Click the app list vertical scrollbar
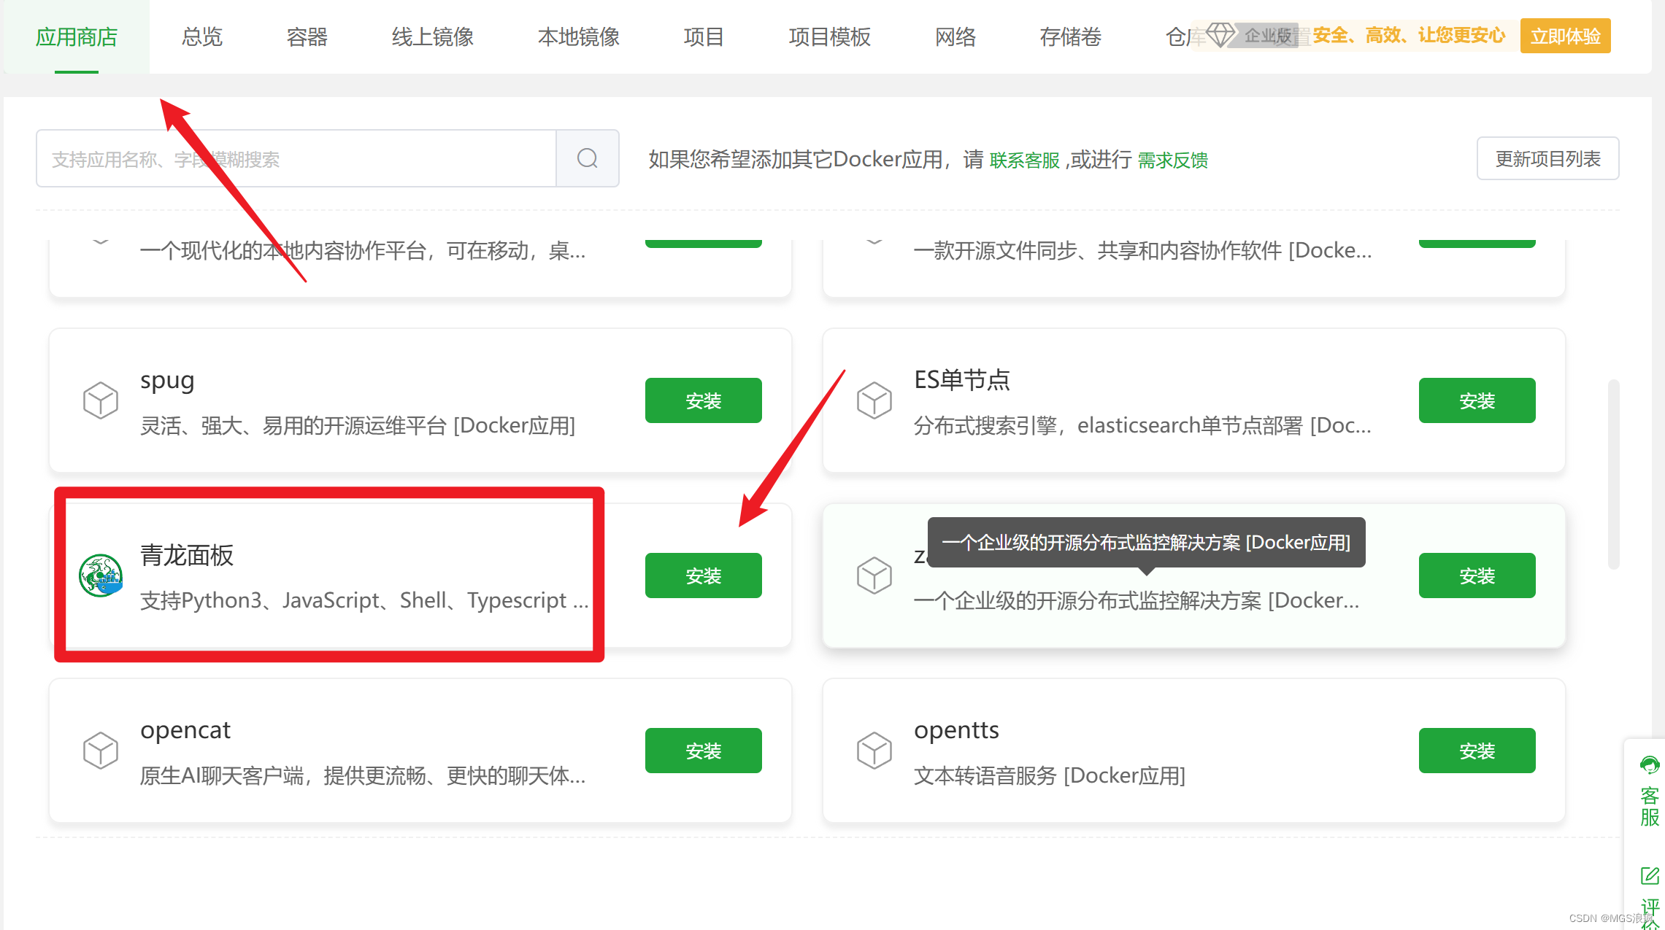 tap(1613, 474)
